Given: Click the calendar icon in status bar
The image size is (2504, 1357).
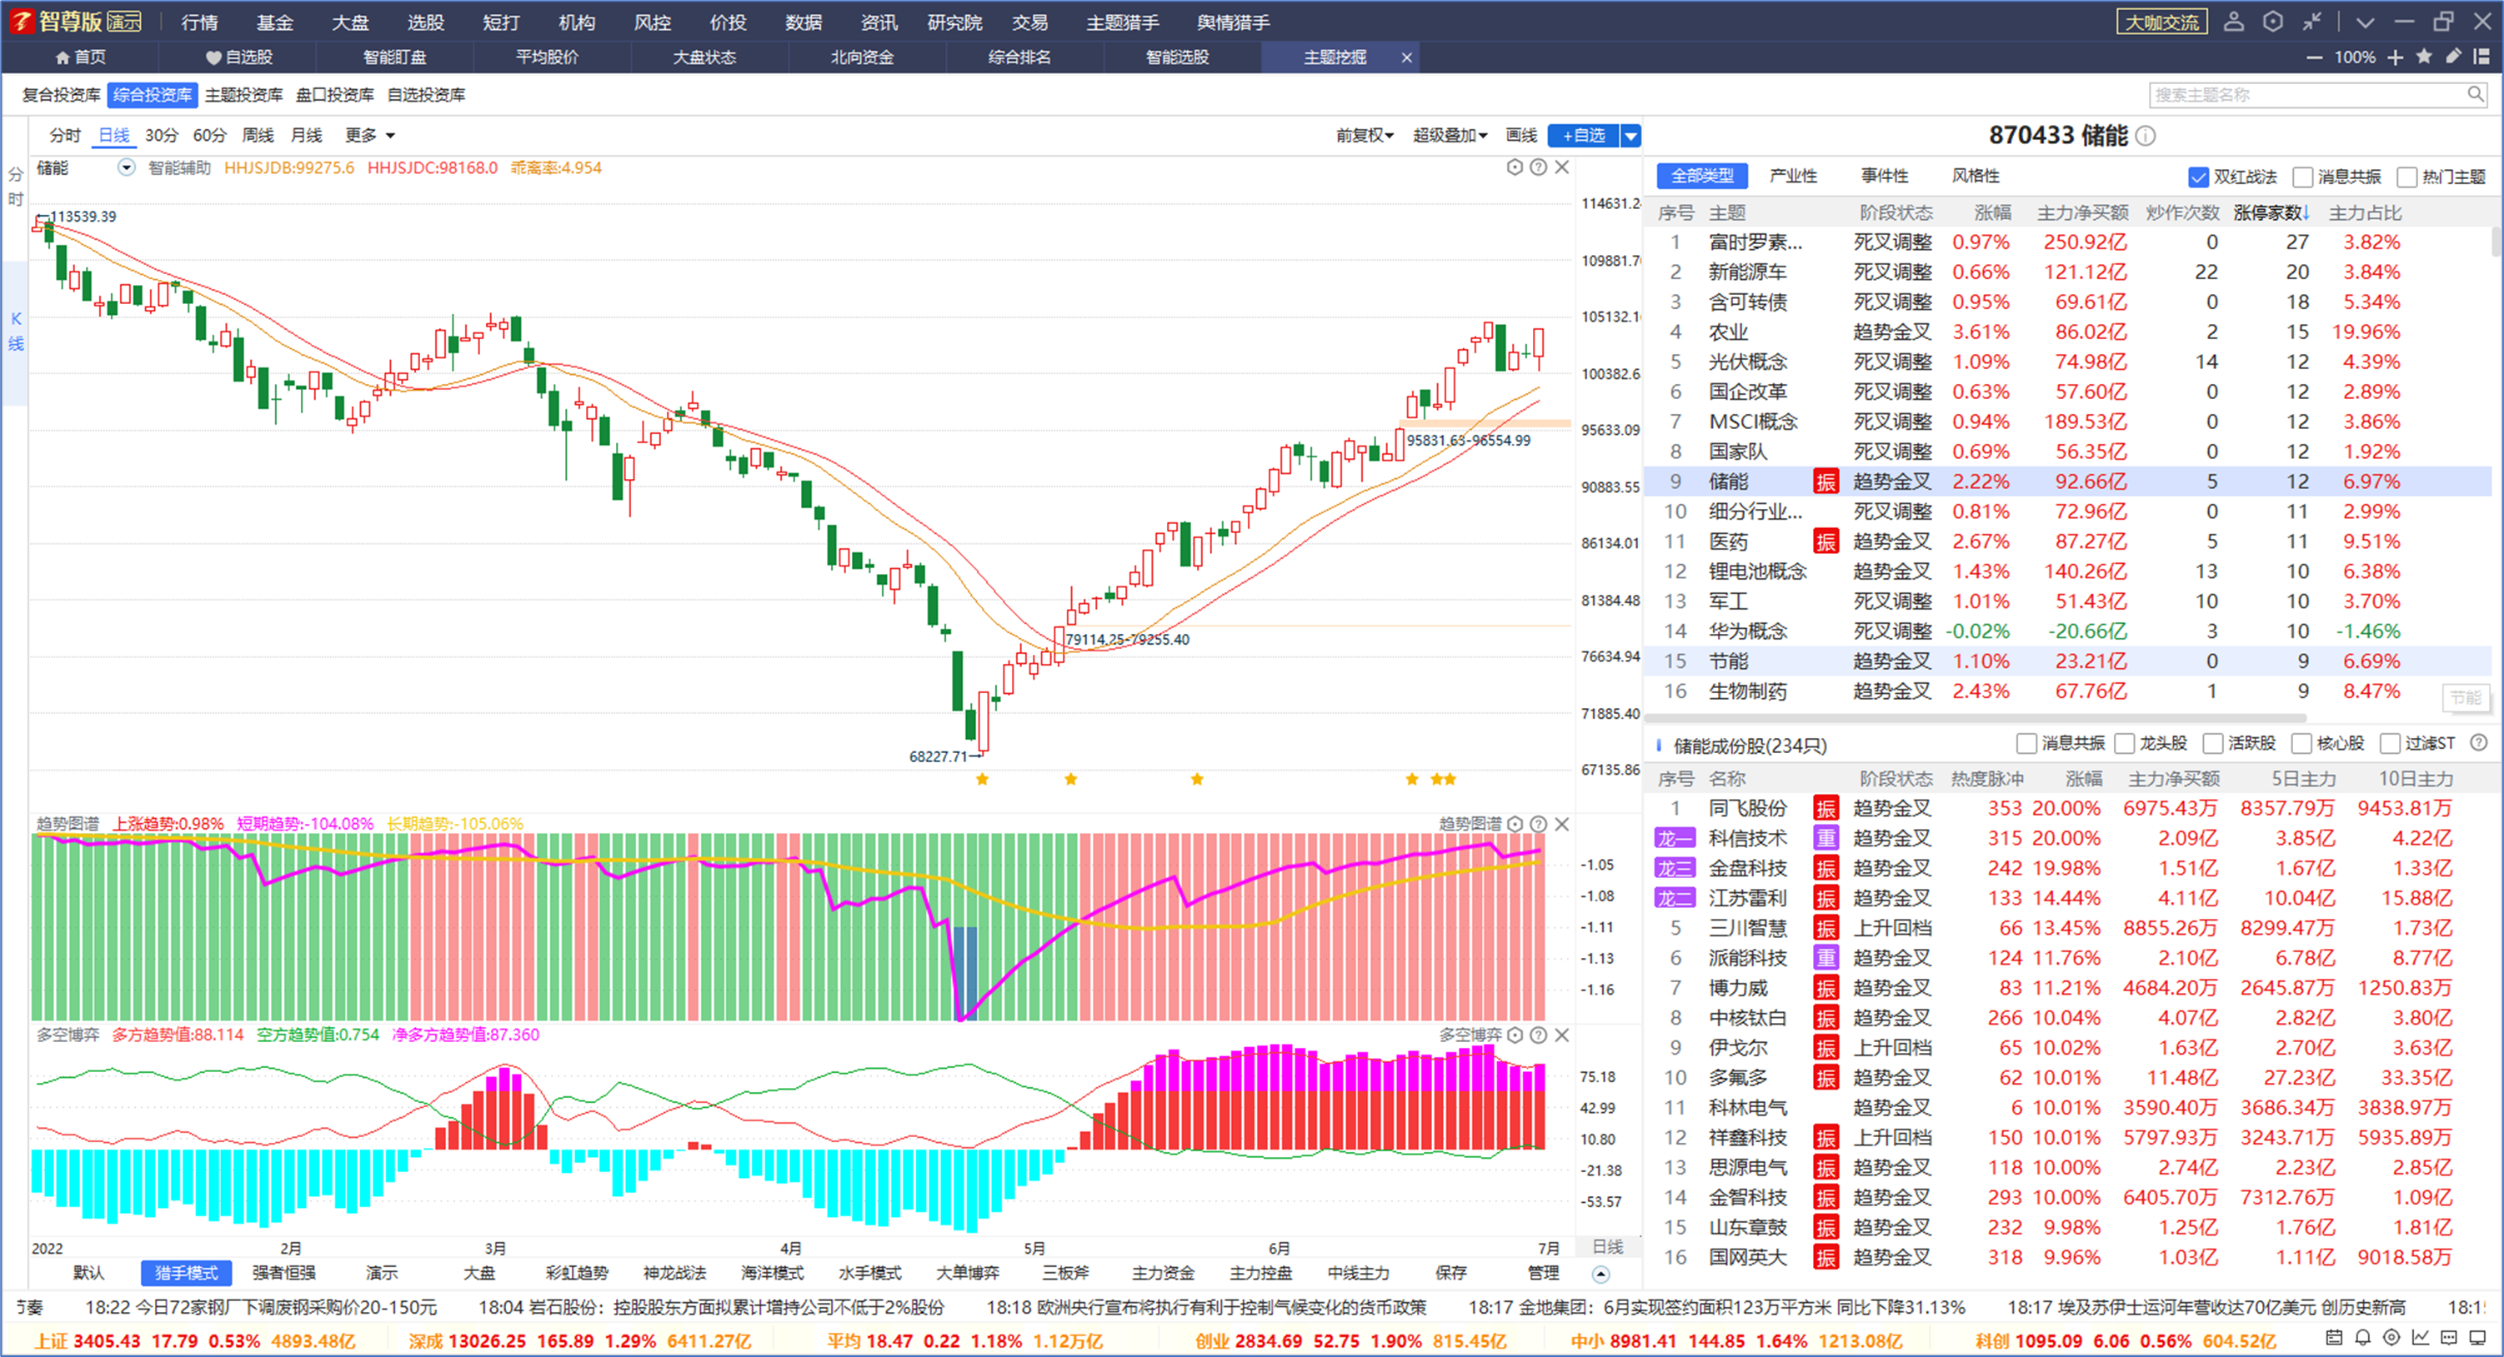Looking at the screenshot, I should point(2334,1338).
